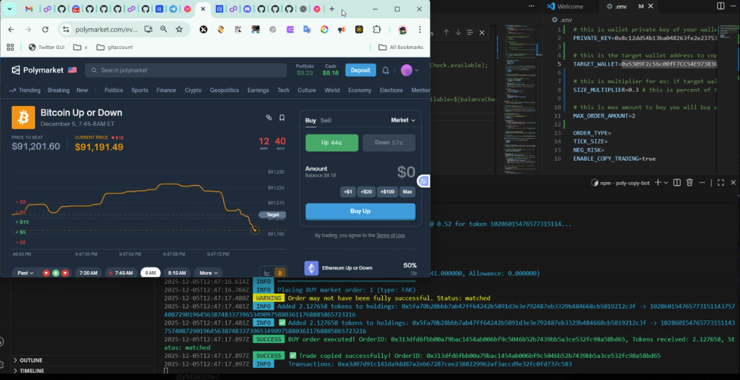Reload the Polymarket page

[46, 29]
